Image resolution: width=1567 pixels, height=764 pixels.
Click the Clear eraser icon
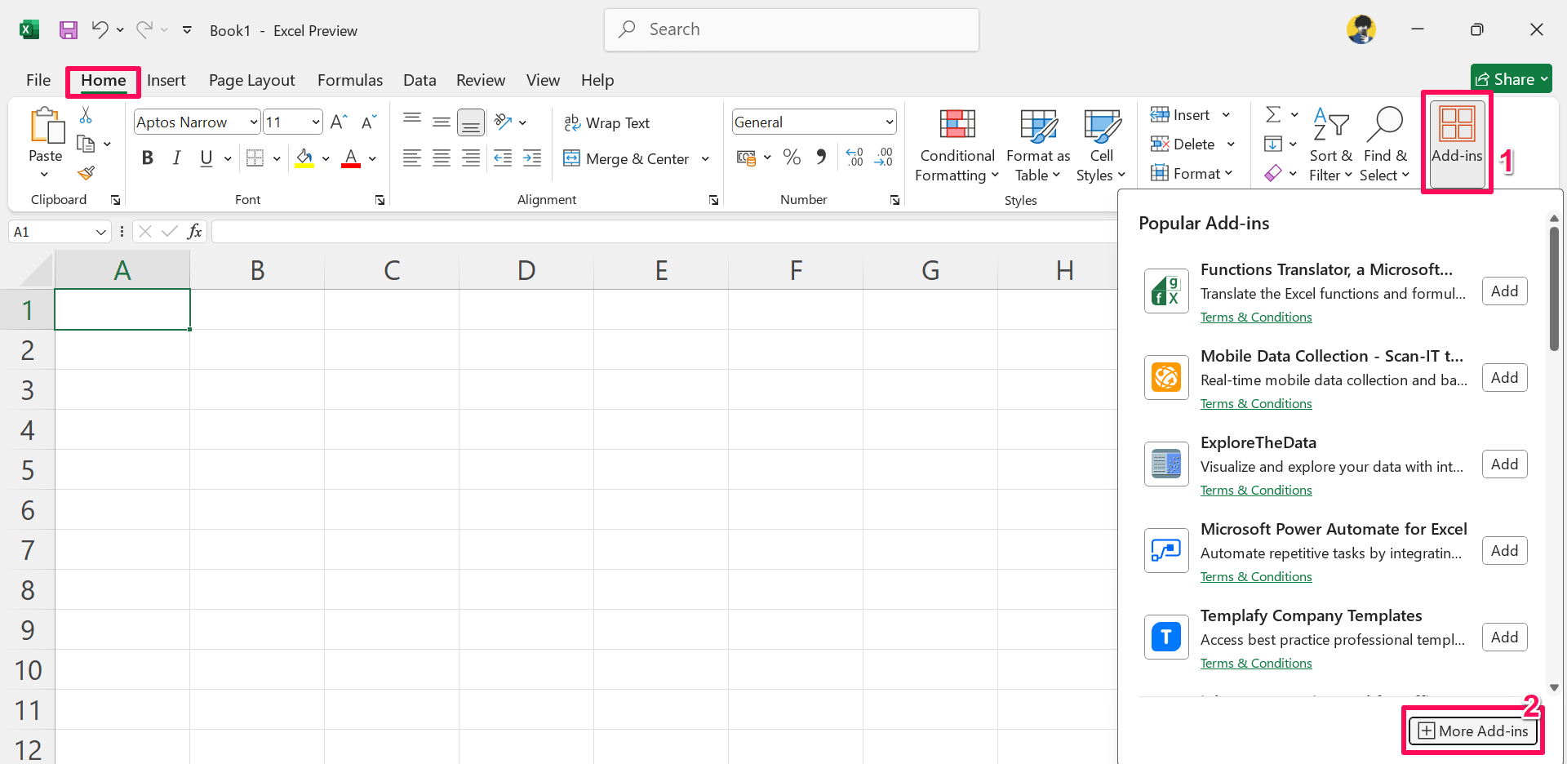click(1273, 173)
